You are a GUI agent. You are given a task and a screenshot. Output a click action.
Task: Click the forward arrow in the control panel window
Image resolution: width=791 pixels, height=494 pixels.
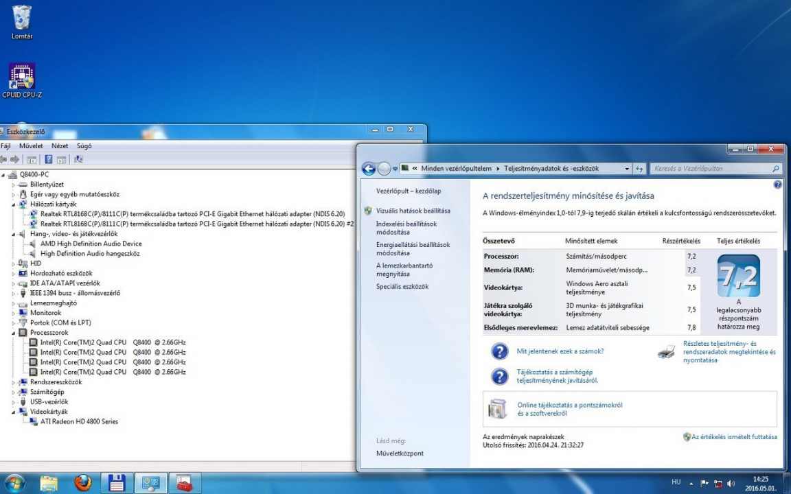click(384, 169)
